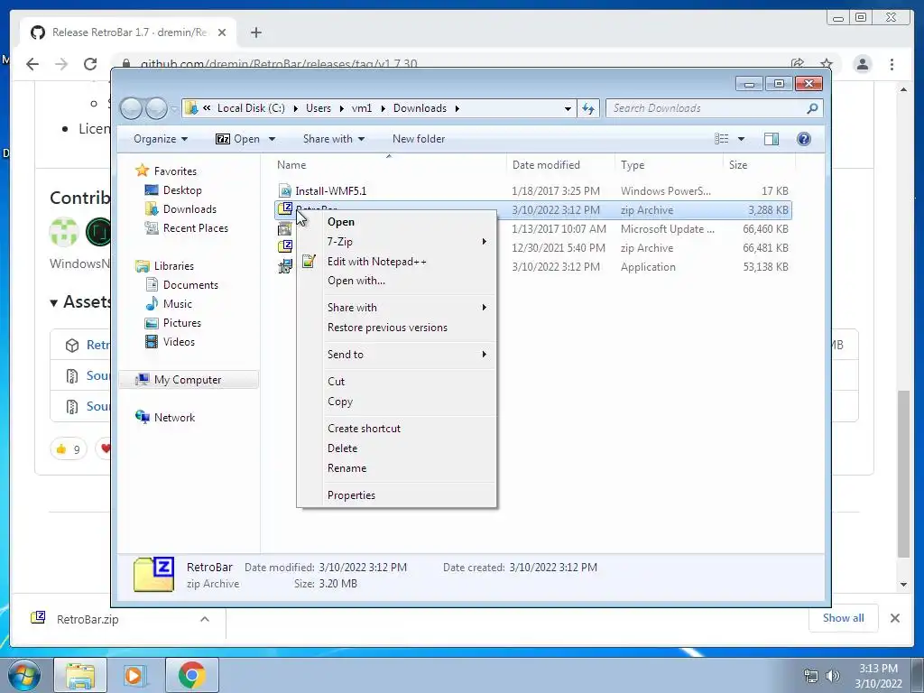Viewport: 924px width, 693px height.
Task: Open the Pictures library
Action: coord(181,323)
